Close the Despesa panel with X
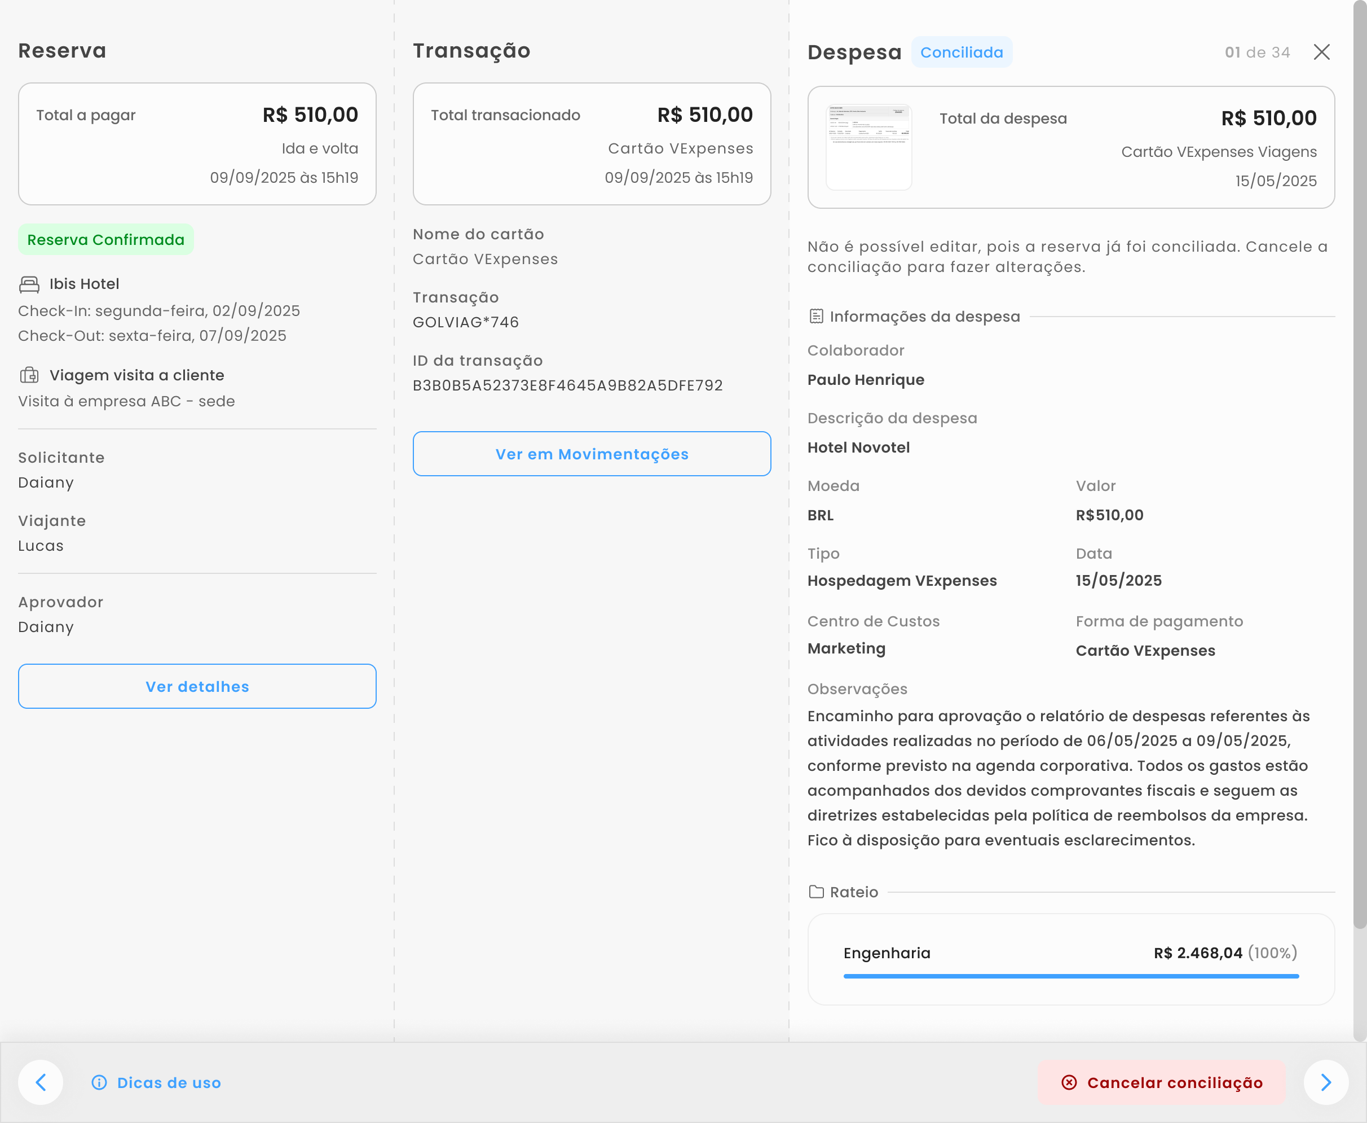This screenshot has width=1367, height=1123. point(1322,52)
